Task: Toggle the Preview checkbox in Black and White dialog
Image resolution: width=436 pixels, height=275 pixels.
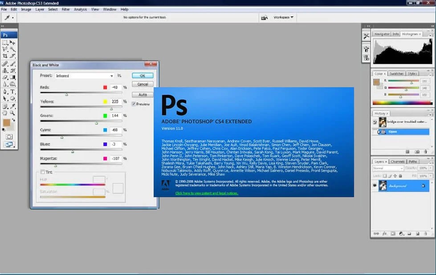Action: point(134,104)
